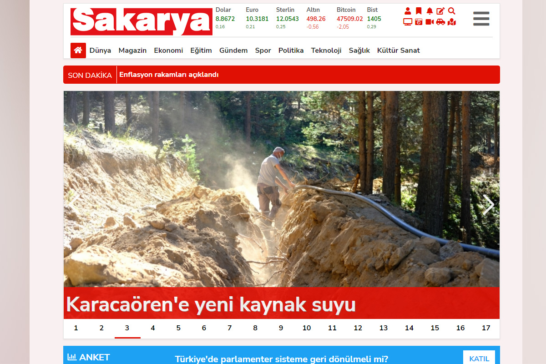This screenshot has height=364, width=546.
Task: Click the Bist value 1405
Action: [374, 19]
